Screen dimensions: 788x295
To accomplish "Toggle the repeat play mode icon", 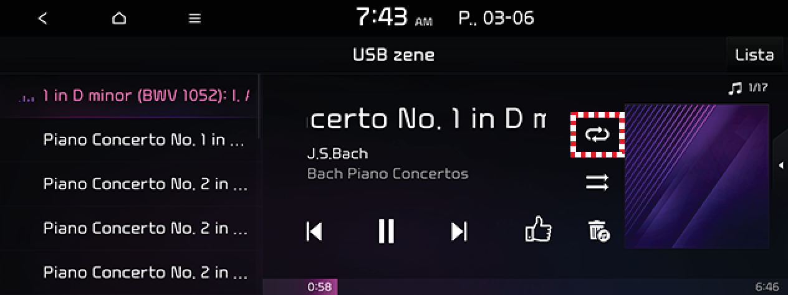I will (597, 134).
